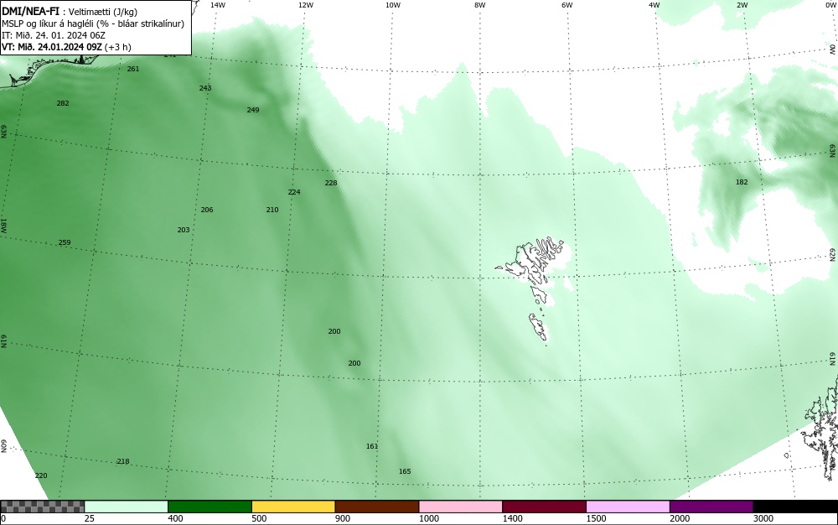838x525 pixels.
Task: Click the 62N latitude label
Action: coord(832,254)
